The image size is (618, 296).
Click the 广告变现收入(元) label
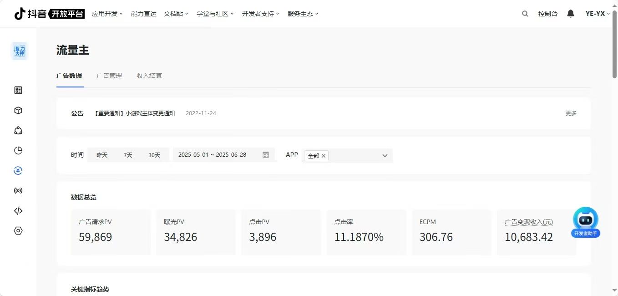pyautogui.click(x=529, y=222)
